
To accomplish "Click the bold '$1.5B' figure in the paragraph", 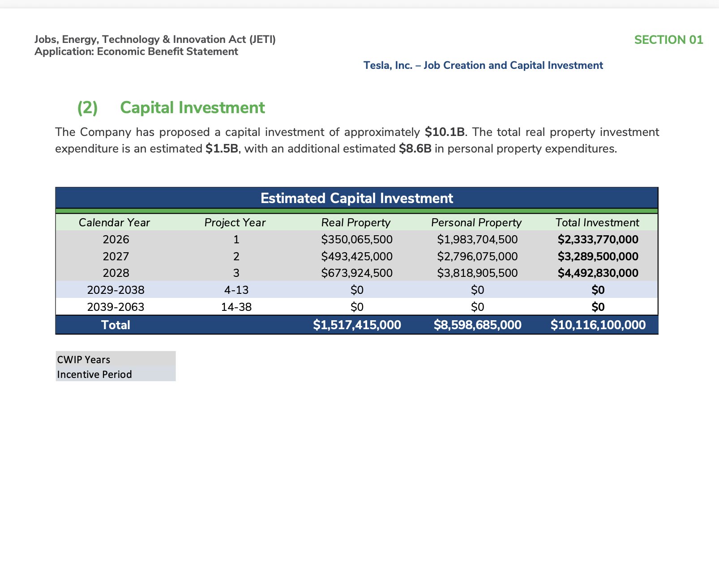I will 222,148.
